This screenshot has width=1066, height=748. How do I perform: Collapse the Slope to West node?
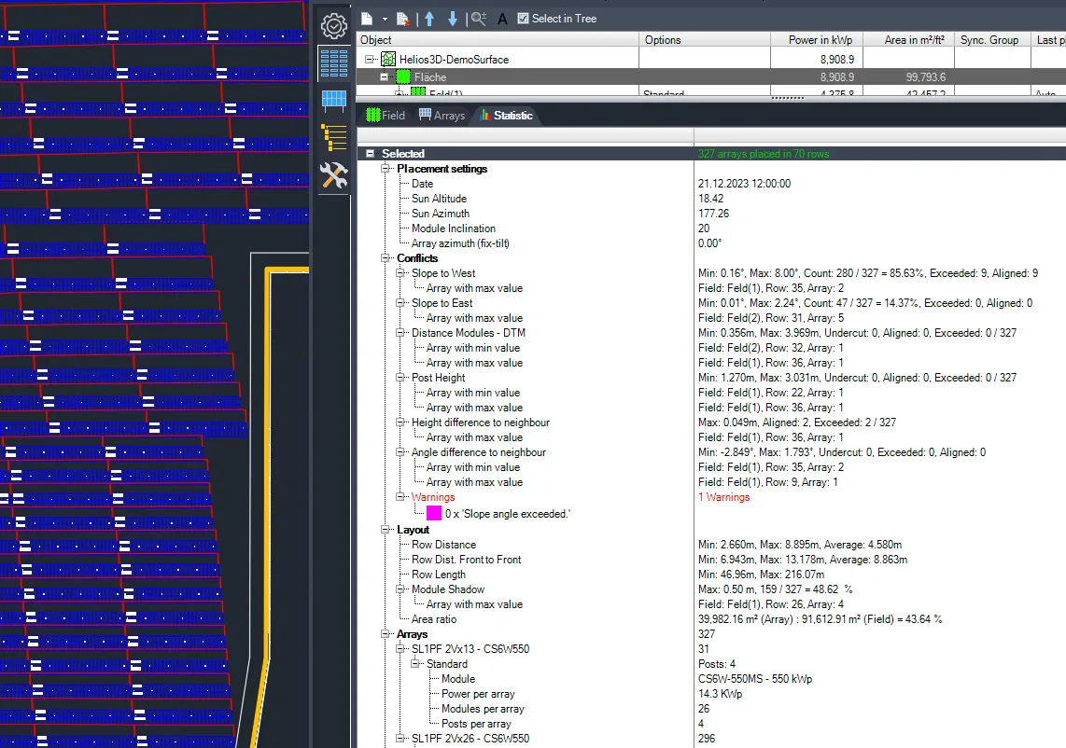(x=400, y=273)
